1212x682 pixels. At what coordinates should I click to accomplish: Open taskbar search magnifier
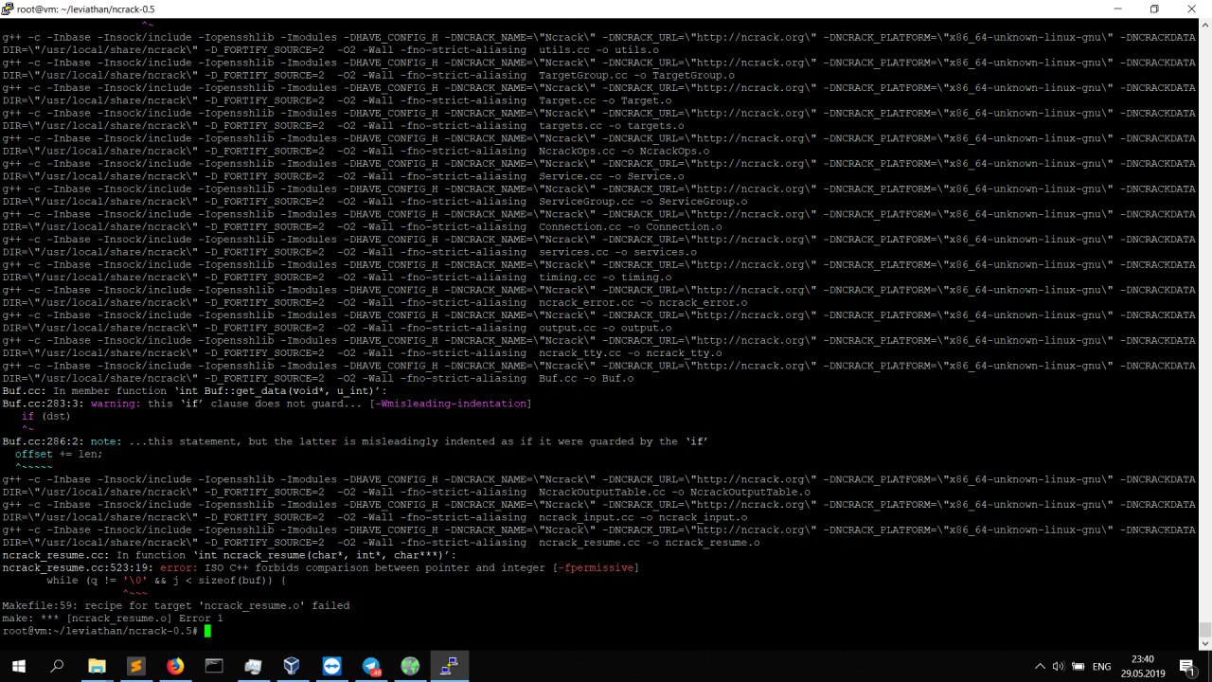57,666
